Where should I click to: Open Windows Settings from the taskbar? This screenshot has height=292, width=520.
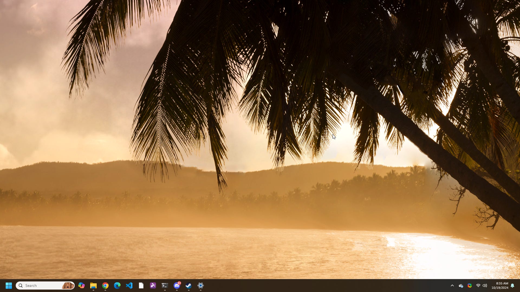[201, 286]
